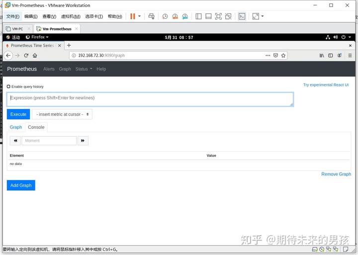Open the Alerts page
This screenshot has width=358, height=255.
[49, 69]
